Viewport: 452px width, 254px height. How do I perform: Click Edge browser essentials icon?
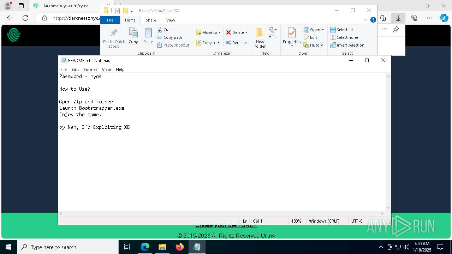414,18
